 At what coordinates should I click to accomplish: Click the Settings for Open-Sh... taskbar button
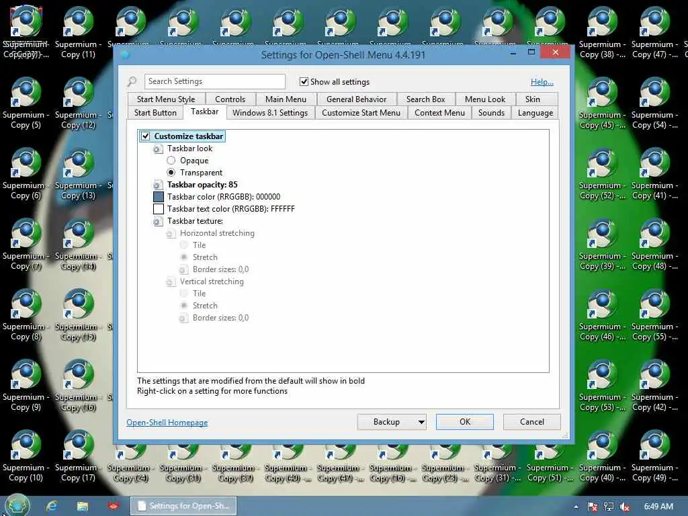click(x=183, y=506)
